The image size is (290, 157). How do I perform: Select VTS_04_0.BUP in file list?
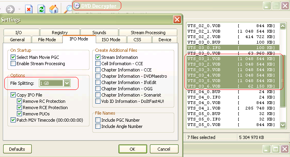click(x=233, y=92)
